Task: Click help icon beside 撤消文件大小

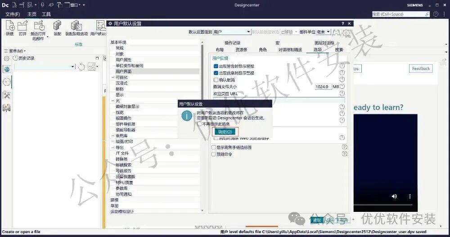Action: point(342,87)
